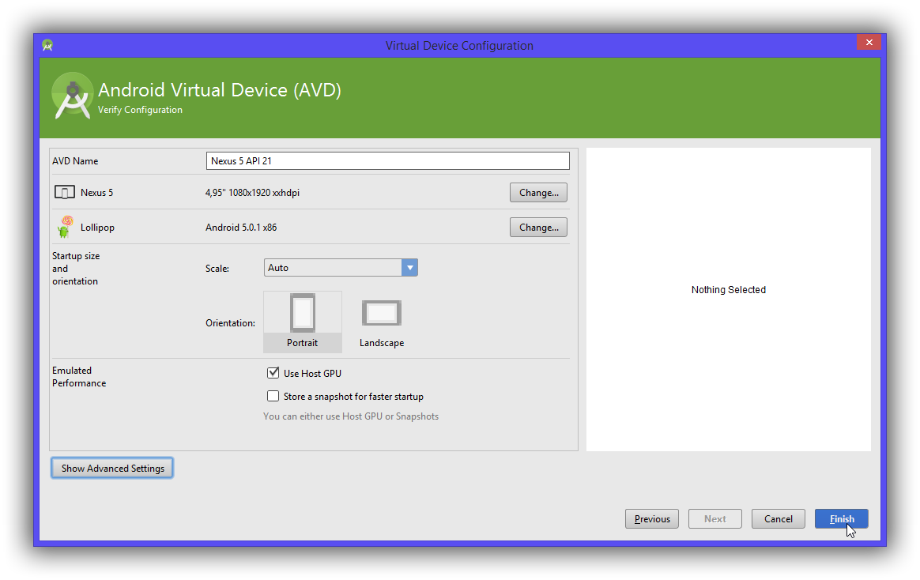
Task: Click the '4,95" 1080x1920 xxhdpi' text
Action: pos(252,192)
